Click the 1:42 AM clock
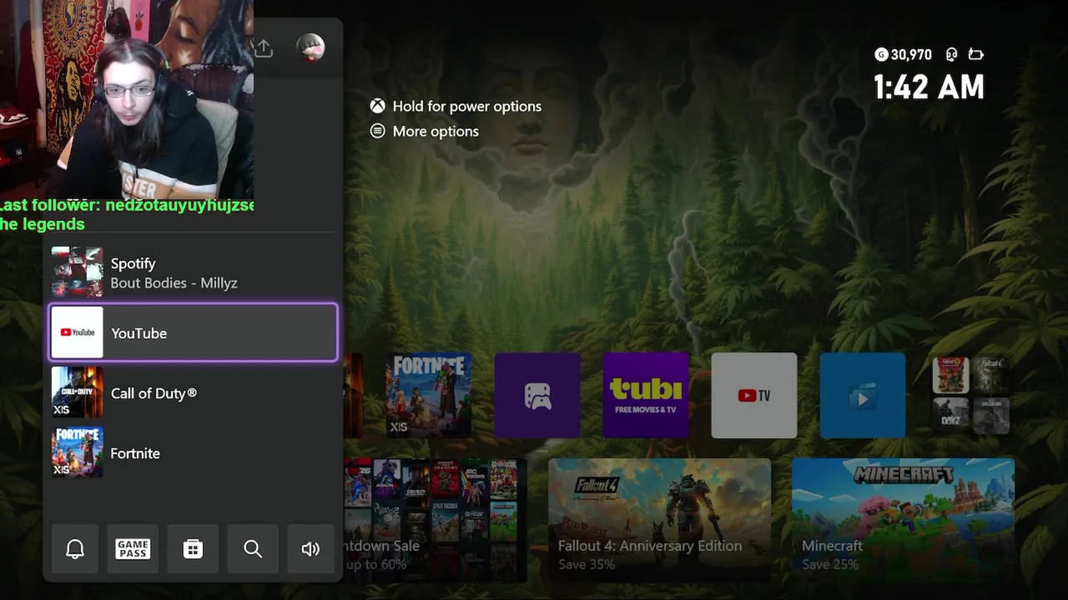 tap(929, 87)
